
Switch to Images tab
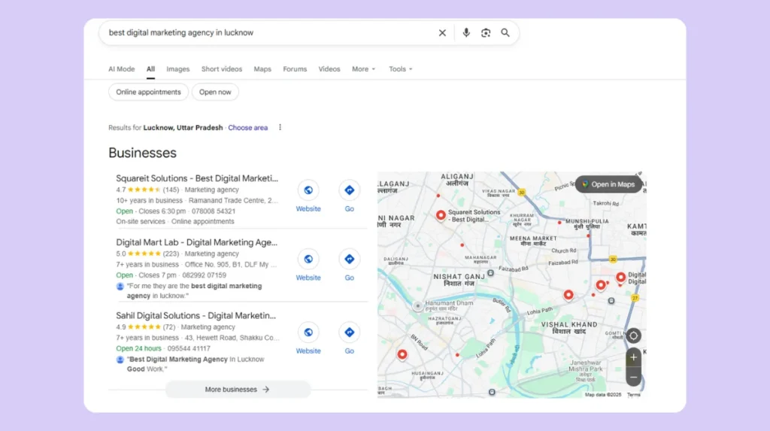pos(177,69)
